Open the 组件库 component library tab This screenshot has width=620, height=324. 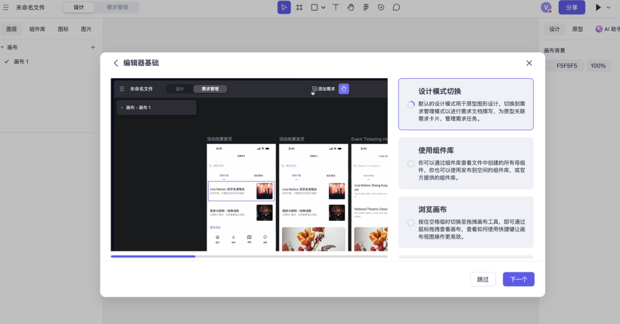(x=37, y=29)
